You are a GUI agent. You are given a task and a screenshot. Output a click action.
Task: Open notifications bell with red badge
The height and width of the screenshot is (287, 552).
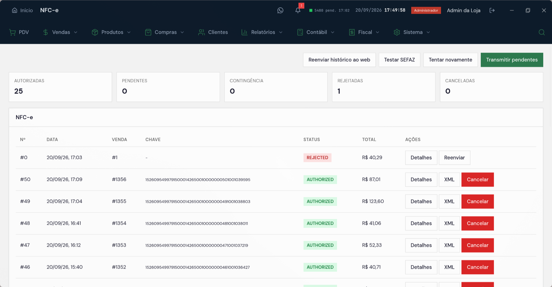coord(298,11)
